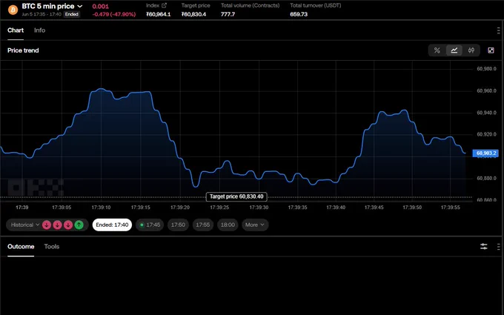Click the 60,940.0 price axis label
The height and width of the screenshot is (315, 504).
pyautogui.click(x=486, y=113)
